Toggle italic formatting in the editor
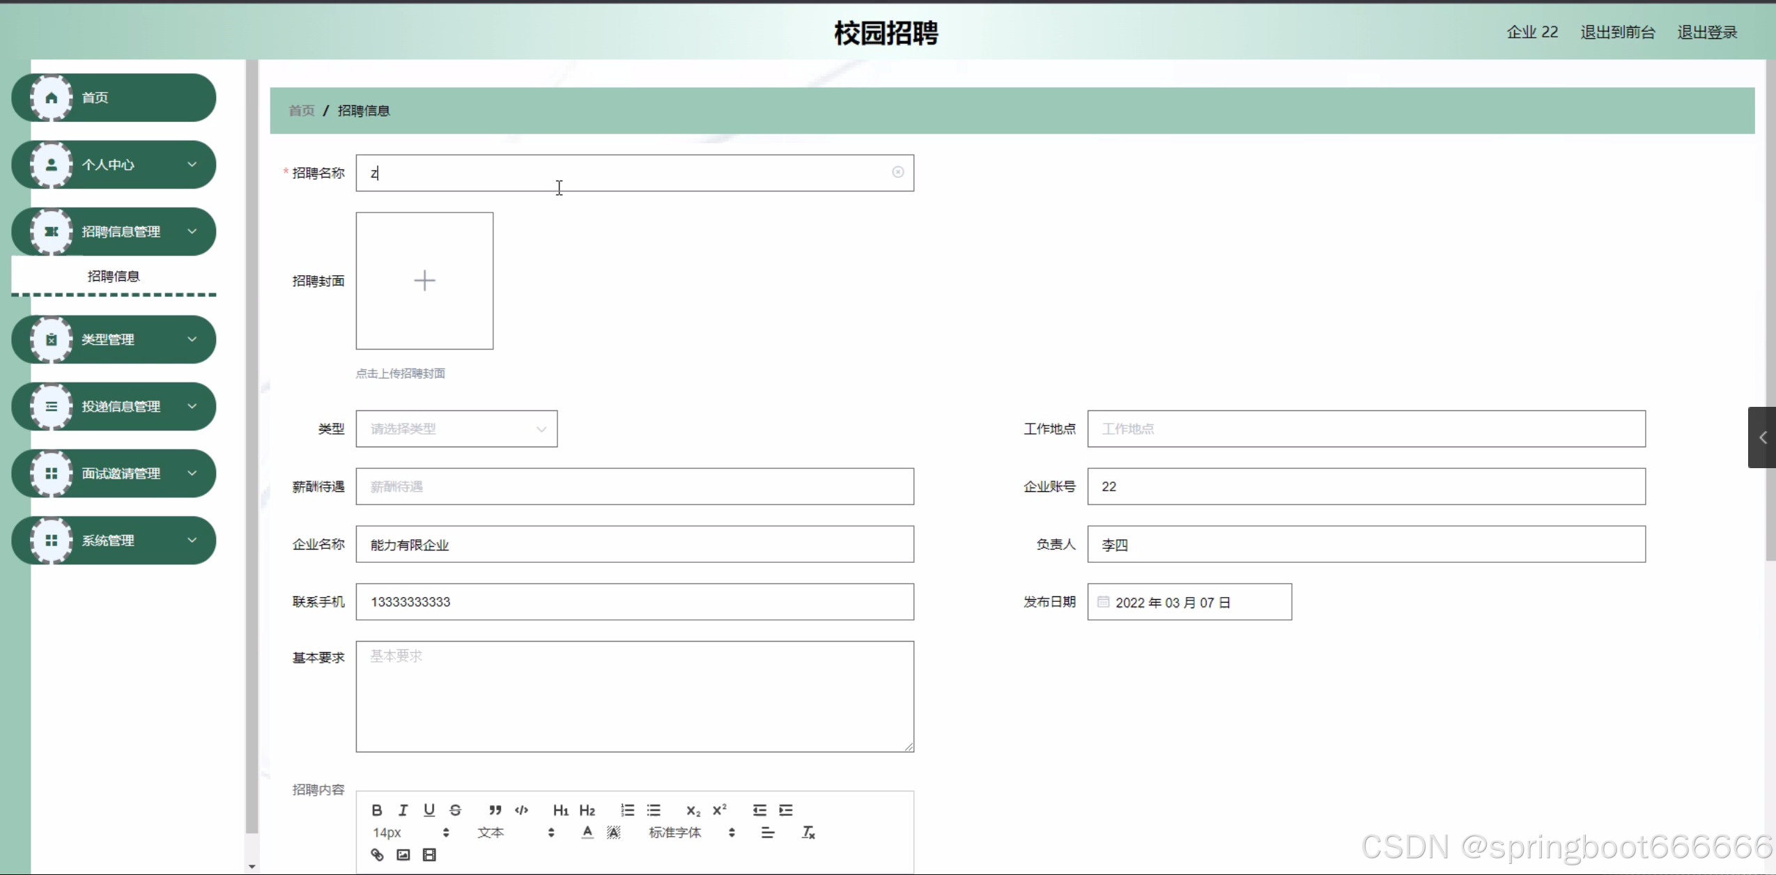The height and width of the screenshot is (875, 1776). pos(403,810)
